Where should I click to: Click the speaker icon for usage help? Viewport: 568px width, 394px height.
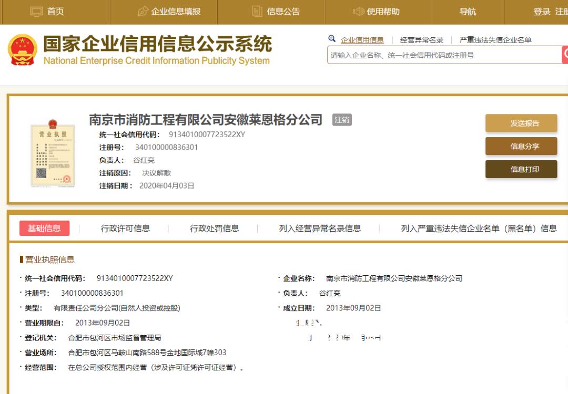(x=358, y=12)
